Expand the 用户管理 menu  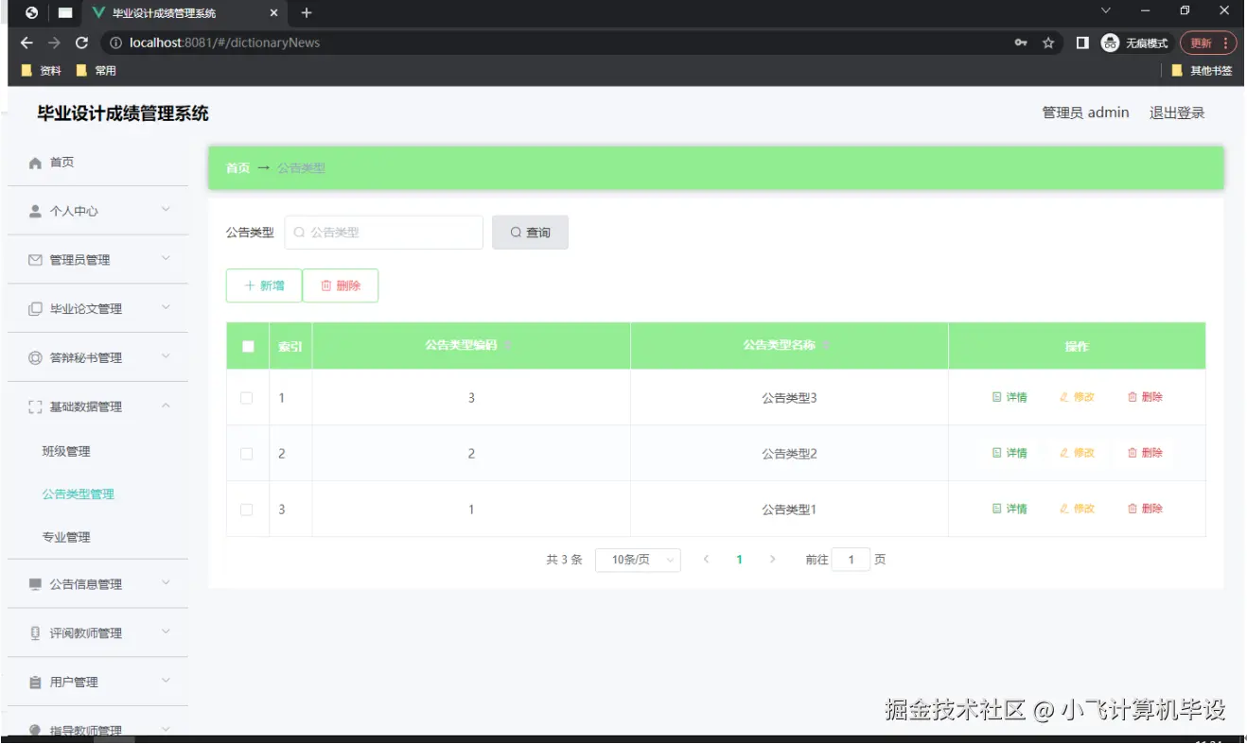click(166, 682)
